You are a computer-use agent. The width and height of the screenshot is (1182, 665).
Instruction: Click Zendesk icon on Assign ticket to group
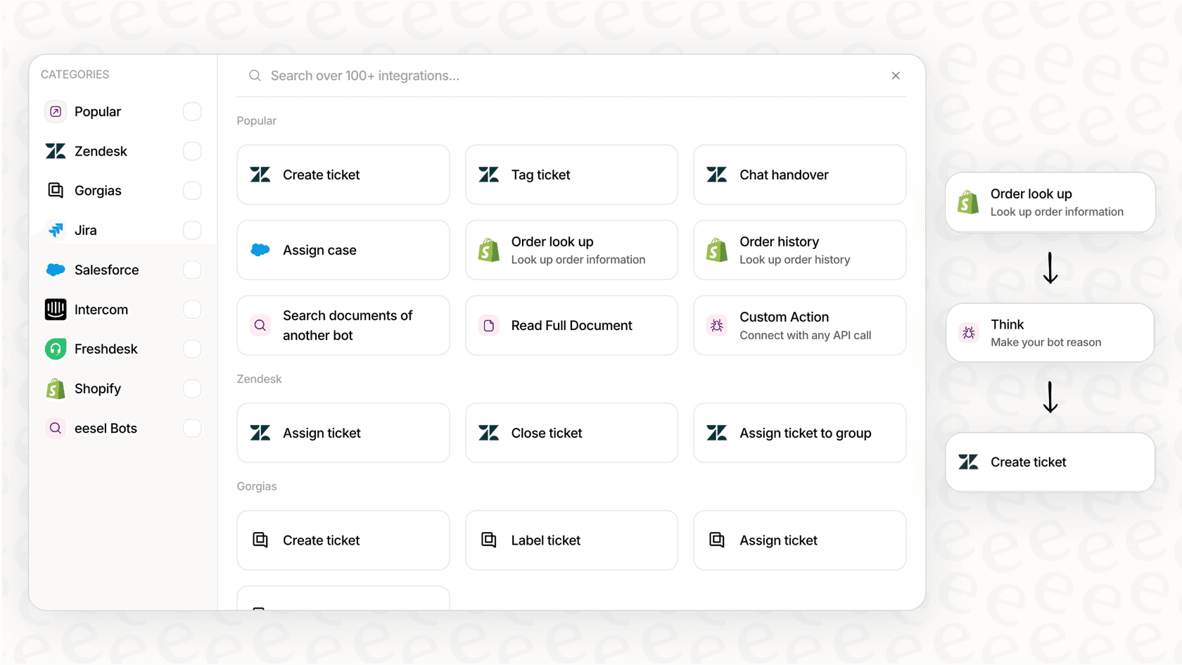(x=717, y=433)
